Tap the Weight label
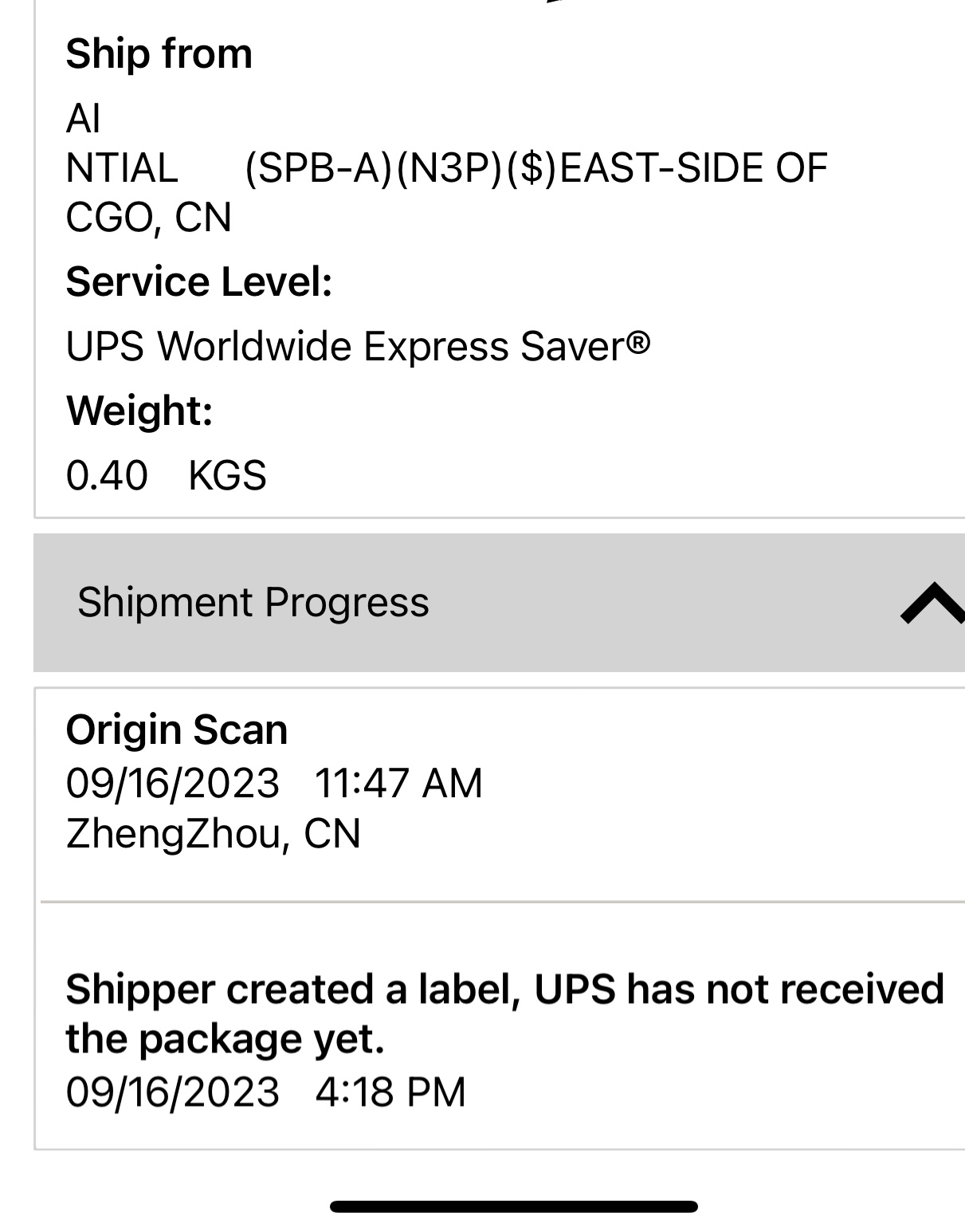The width and height of the screenshot is (965, 1231). [139, 411]
